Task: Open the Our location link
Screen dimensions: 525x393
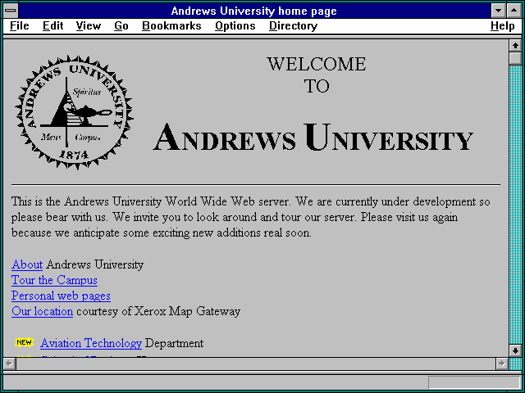Action: 42,311
